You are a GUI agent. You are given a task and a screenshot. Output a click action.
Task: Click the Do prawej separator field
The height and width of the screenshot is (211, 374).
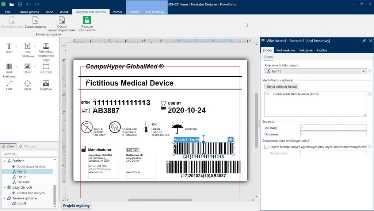click(x=333, y=134)
